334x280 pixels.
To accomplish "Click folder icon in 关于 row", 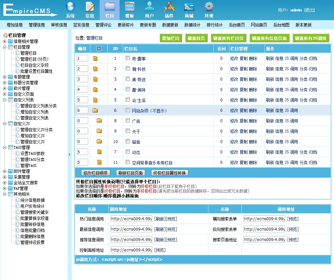I will 99,131.
